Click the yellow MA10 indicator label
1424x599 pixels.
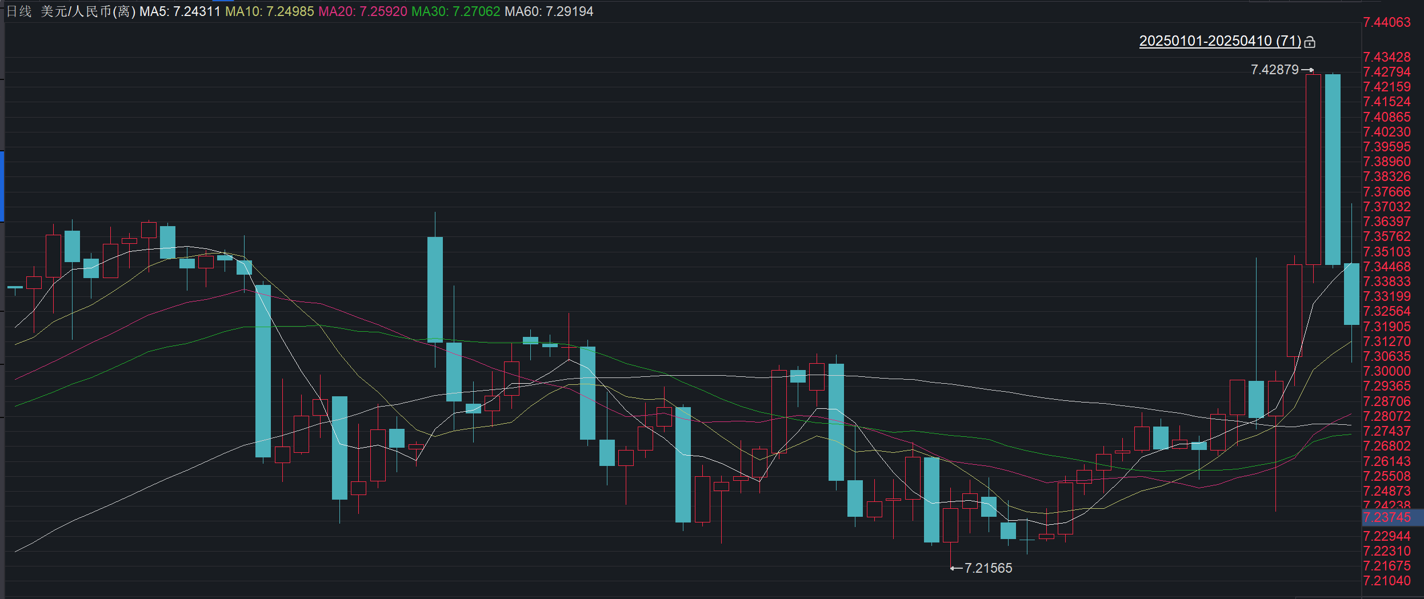[x=269, y=11]
